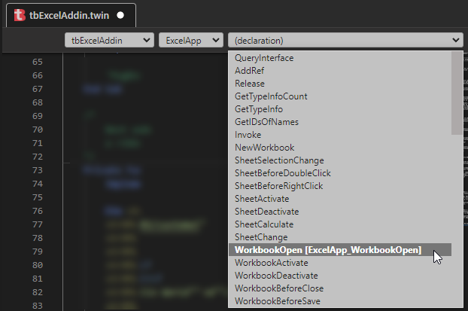
Task: Select highlighted WorkbookOpen [ExcelApp_WorkbookOpen] entry
Action: click(340, 250)
